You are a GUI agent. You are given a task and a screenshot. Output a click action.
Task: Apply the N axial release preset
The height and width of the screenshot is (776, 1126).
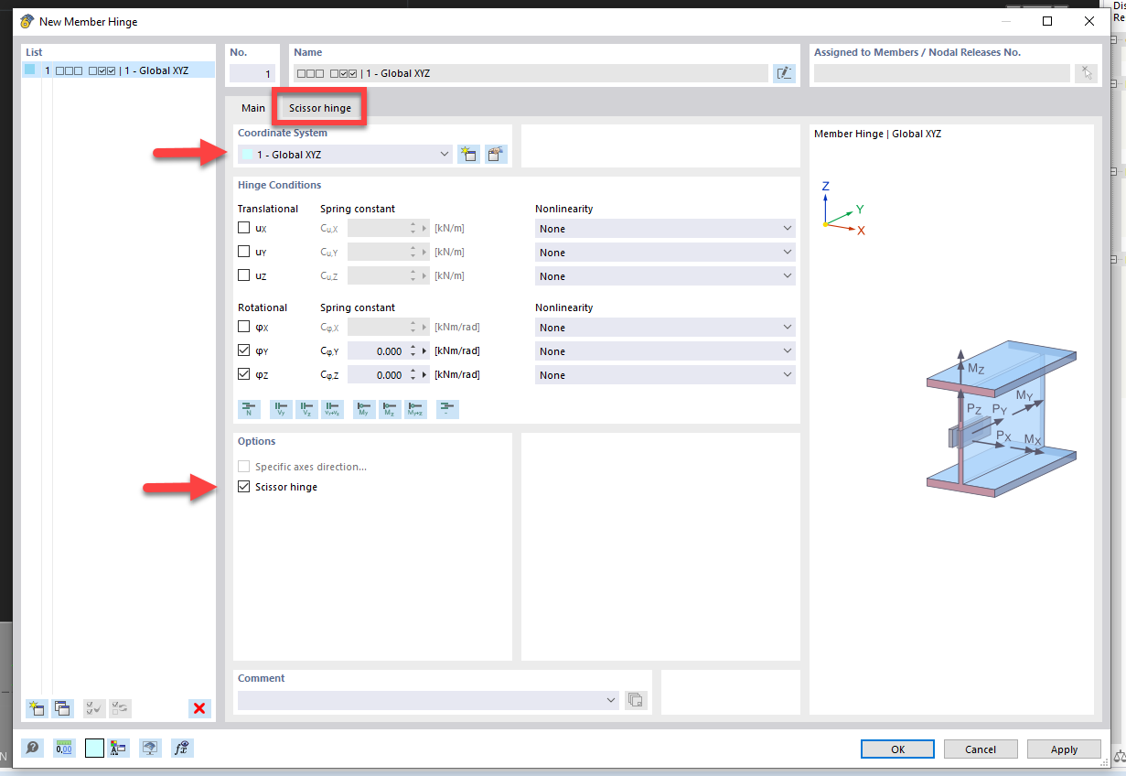click(x=249, y=409)
